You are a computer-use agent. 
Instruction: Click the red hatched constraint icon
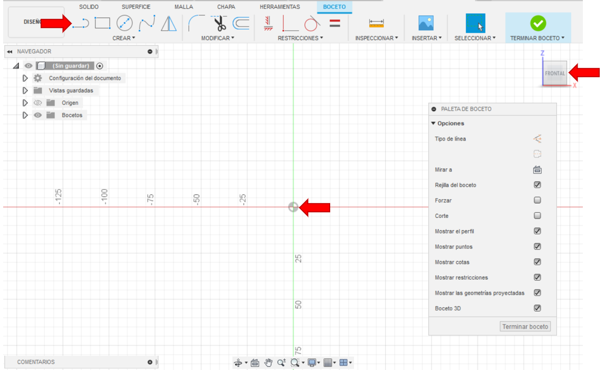[268, 23]
